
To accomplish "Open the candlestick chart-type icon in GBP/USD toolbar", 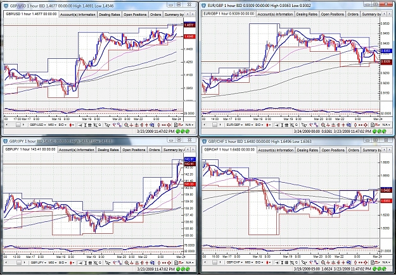I will pos(70,125).
